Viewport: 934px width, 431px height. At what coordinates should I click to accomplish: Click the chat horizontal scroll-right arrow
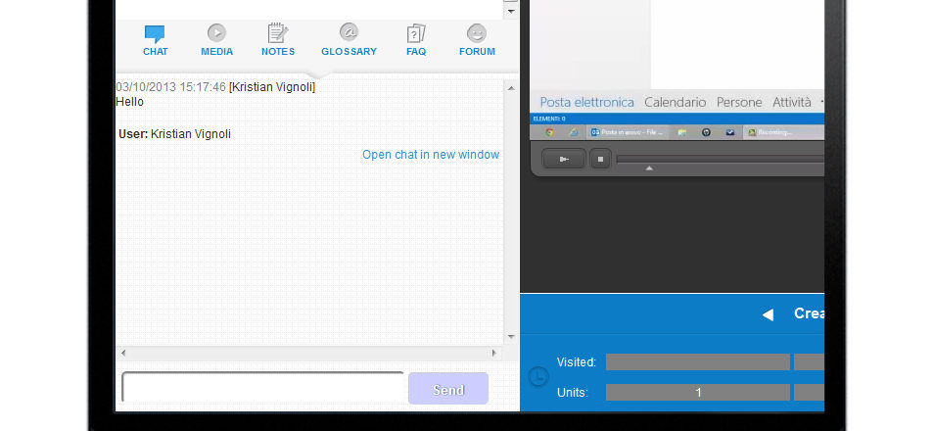(493, 353)
